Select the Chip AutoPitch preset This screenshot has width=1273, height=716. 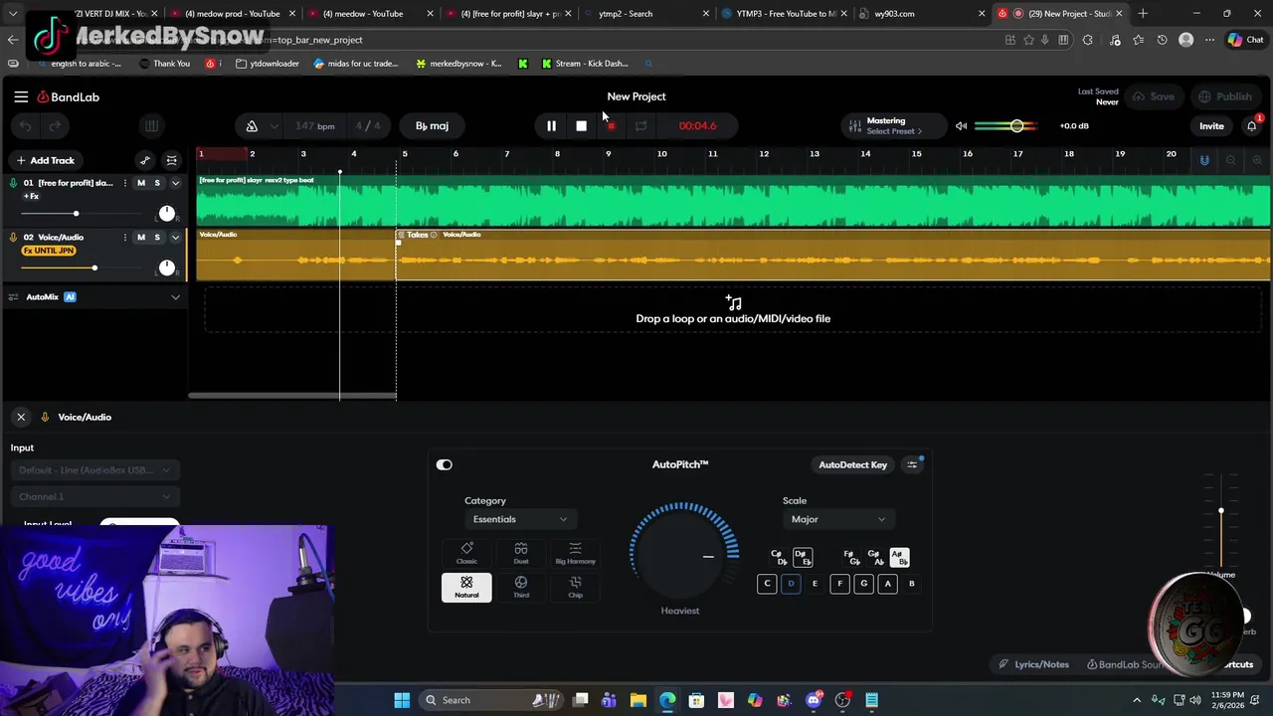coord(575,587)
